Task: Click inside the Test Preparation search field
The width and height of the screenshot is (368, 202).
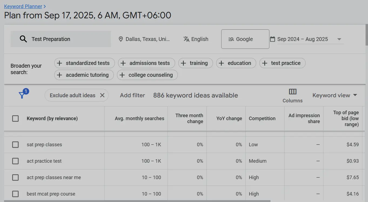Action: [59, 39]
